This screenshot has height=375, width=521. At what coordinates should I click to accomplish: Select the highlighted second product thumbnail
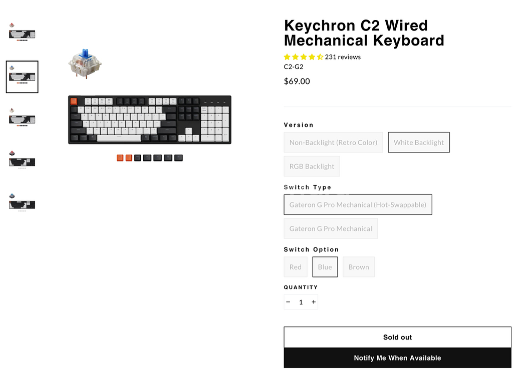[22, 76]
